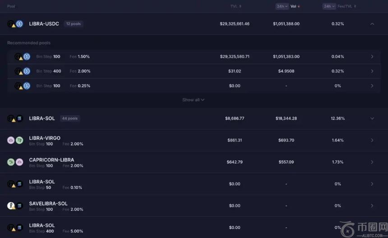Open the LIBRA-SOL Bin Step 50 pool
The height and width of the screenshot is (238, 388).
(372, 184)
